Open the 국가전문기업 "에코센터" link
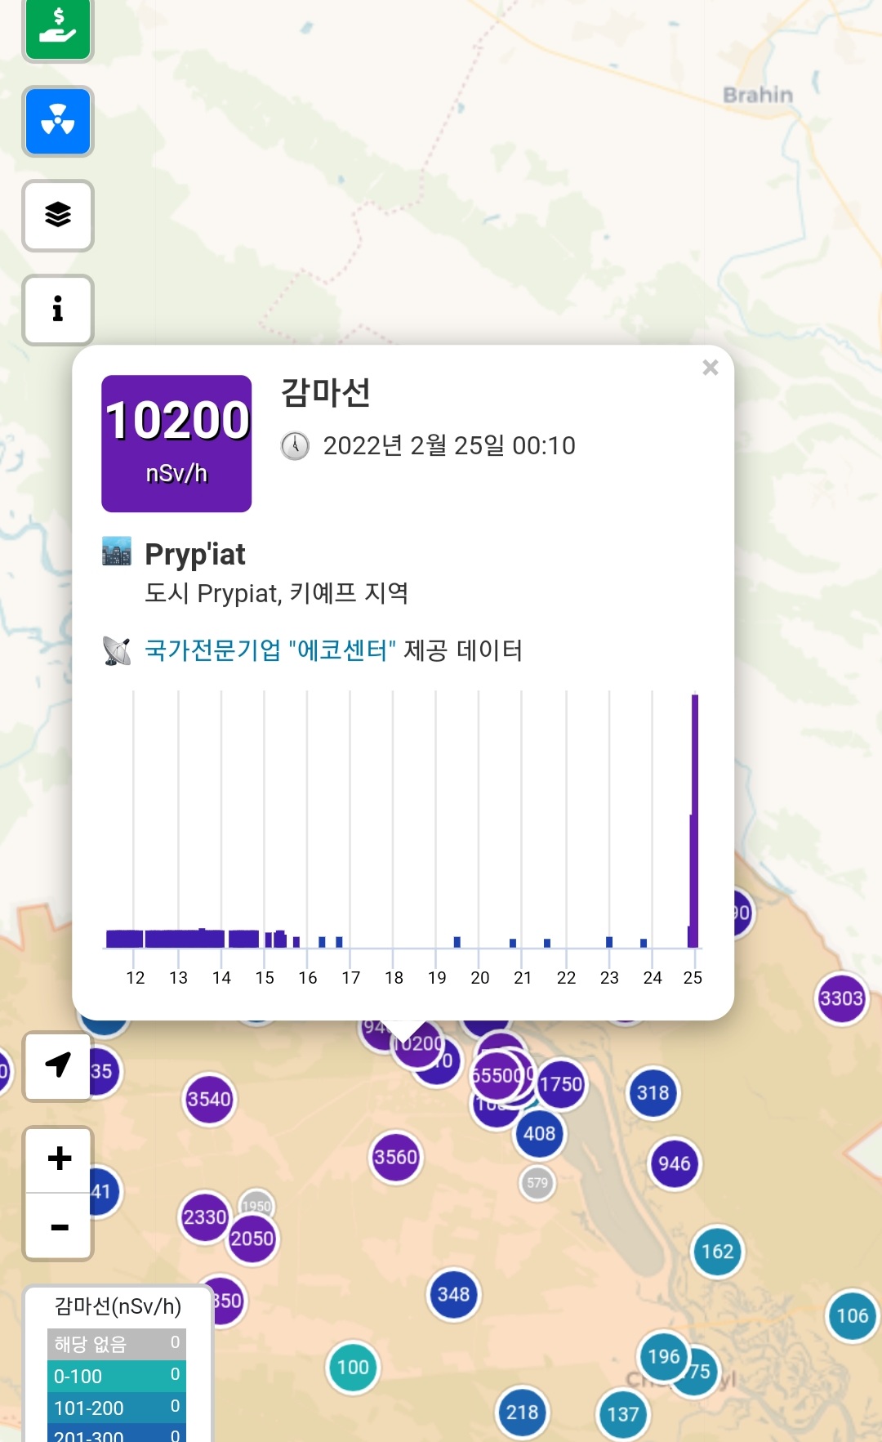This screenshot has width=882, height=1442. click(x=270, y=650)
